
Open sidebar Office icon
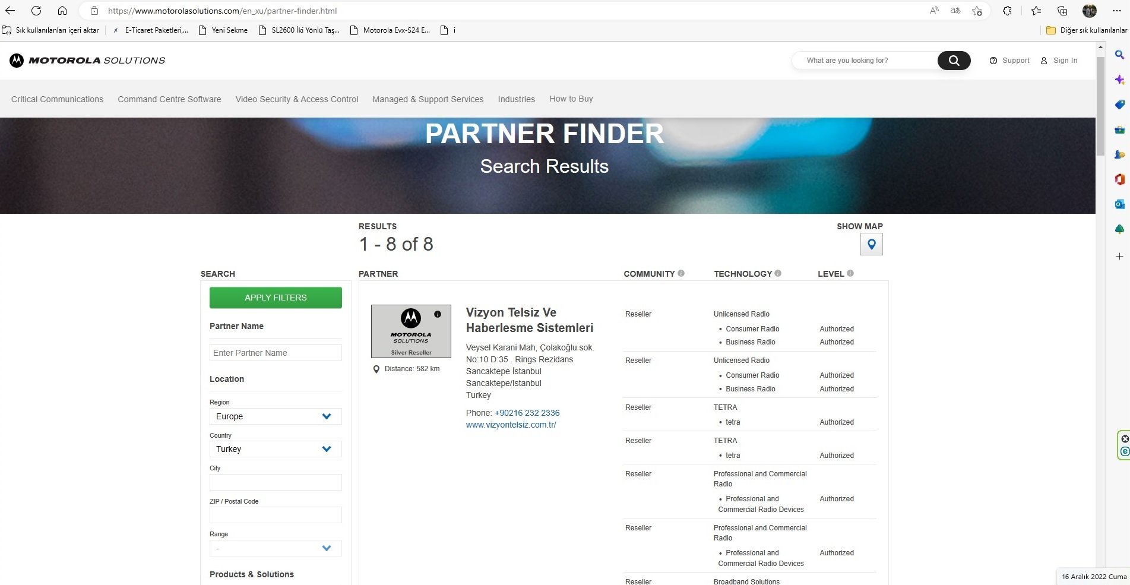1119,179
